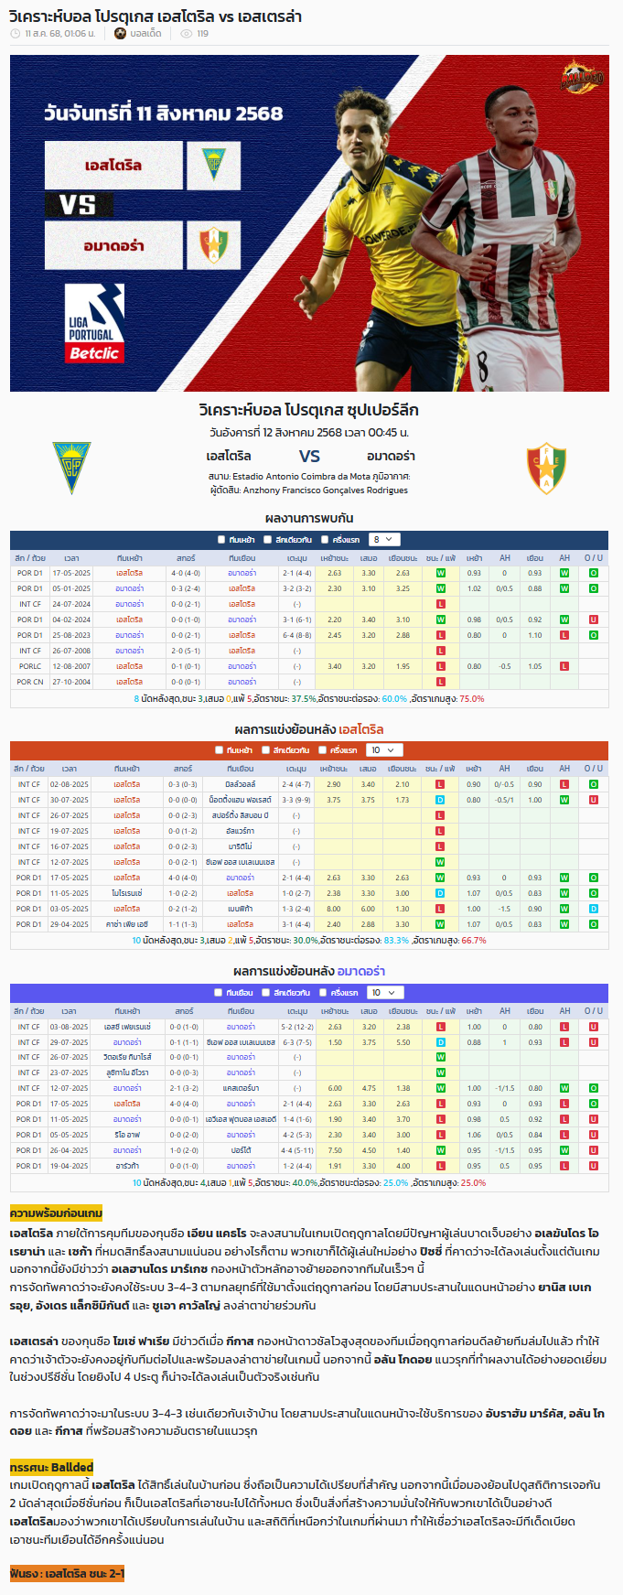The width and height of the screenshot is (623, 1595).
Task: Click the W badge in 23-07-2025 row
Action: 440,1072
